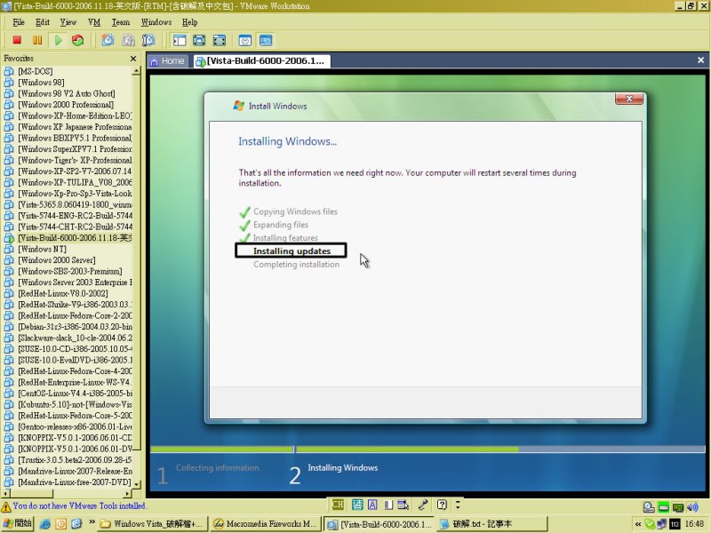711x533 pixels.
Task: Close the current VM tab with the X
Action: point(700,60)
